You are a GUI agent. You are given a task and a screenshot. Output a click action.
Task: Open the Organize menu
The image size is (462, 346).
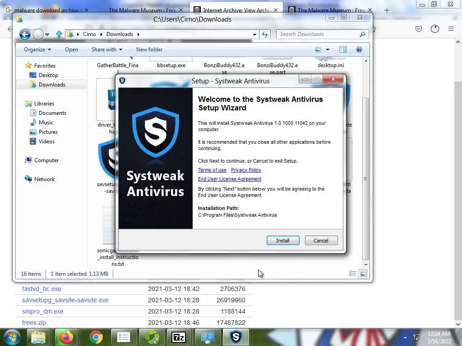[37, 50]
